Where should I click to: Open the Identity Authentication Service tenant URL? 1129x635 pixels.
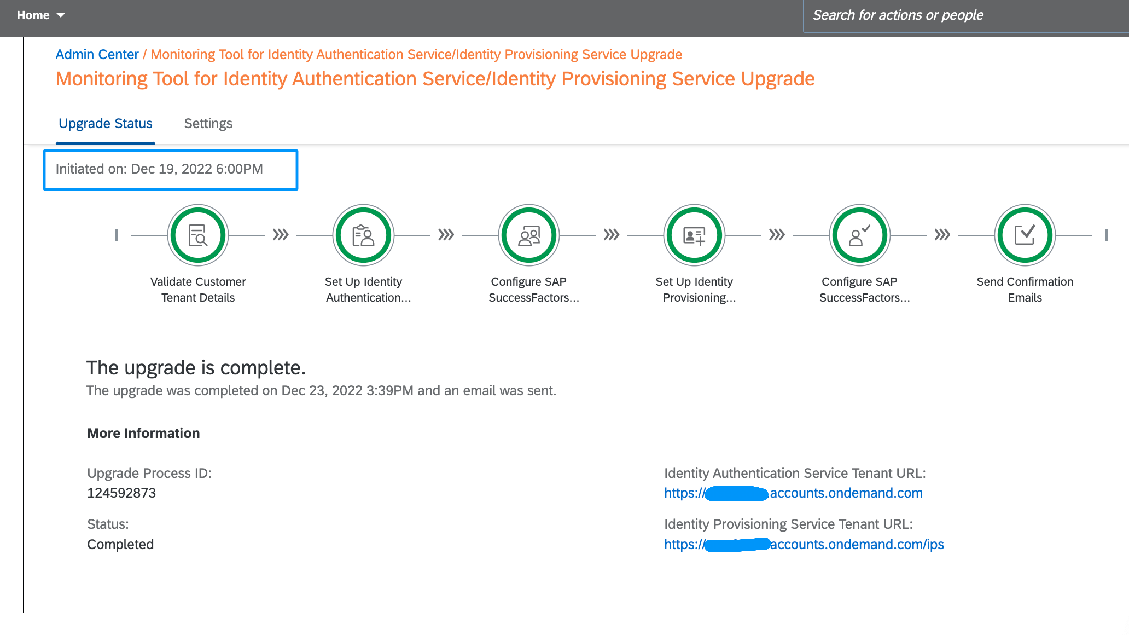click(x=793, y=493)
